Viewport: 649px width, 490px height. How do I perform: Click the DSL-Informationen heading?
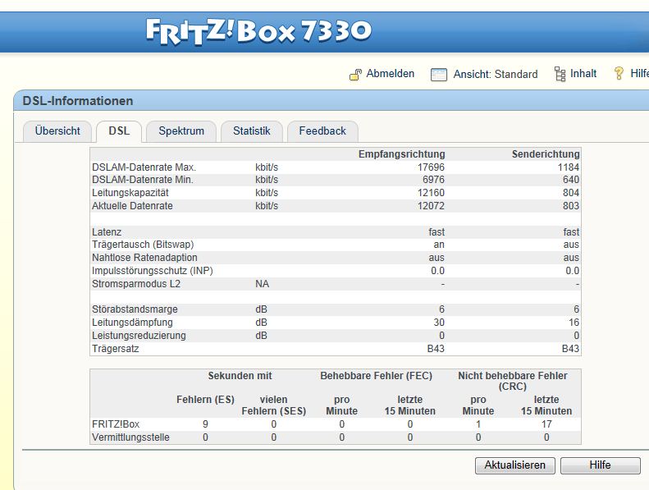coord(78,101)
